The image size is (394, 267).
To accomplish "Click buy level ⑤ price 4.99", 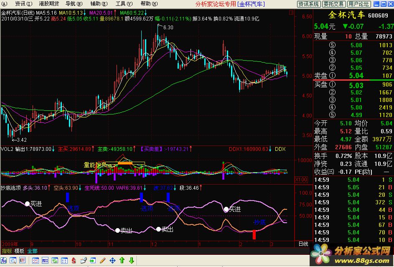I will click(x=356, y=115).
